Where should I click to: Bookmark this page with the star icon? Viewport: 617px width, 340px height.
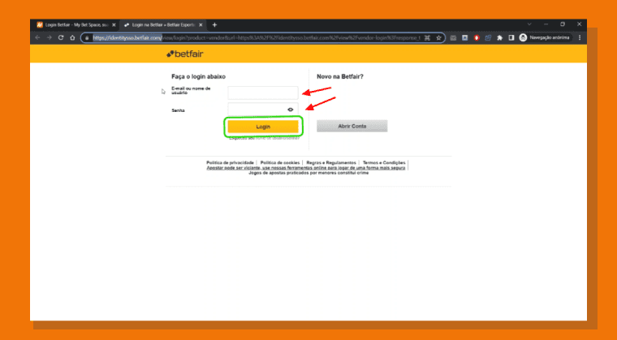pyautogui.click(x=438, y=38)
